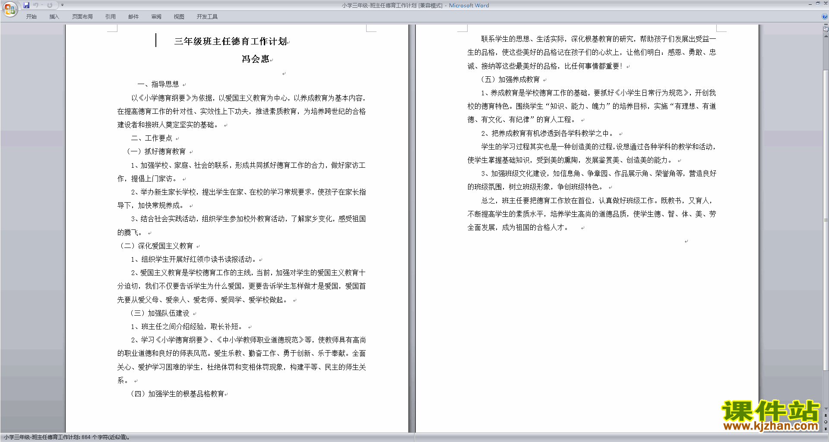Open the Office button menu
Image resolution: width=829 pixels, height=442 pixels.
coord(9,9)
